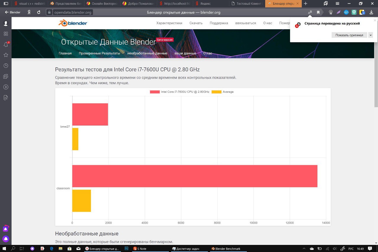
Task: Click Показать оригинал button
Action: 349,35
